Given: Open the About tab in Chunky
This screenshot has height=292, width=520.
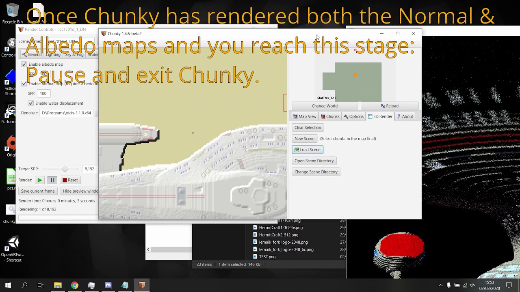Looking at the screenshot, I should (405, 116).
